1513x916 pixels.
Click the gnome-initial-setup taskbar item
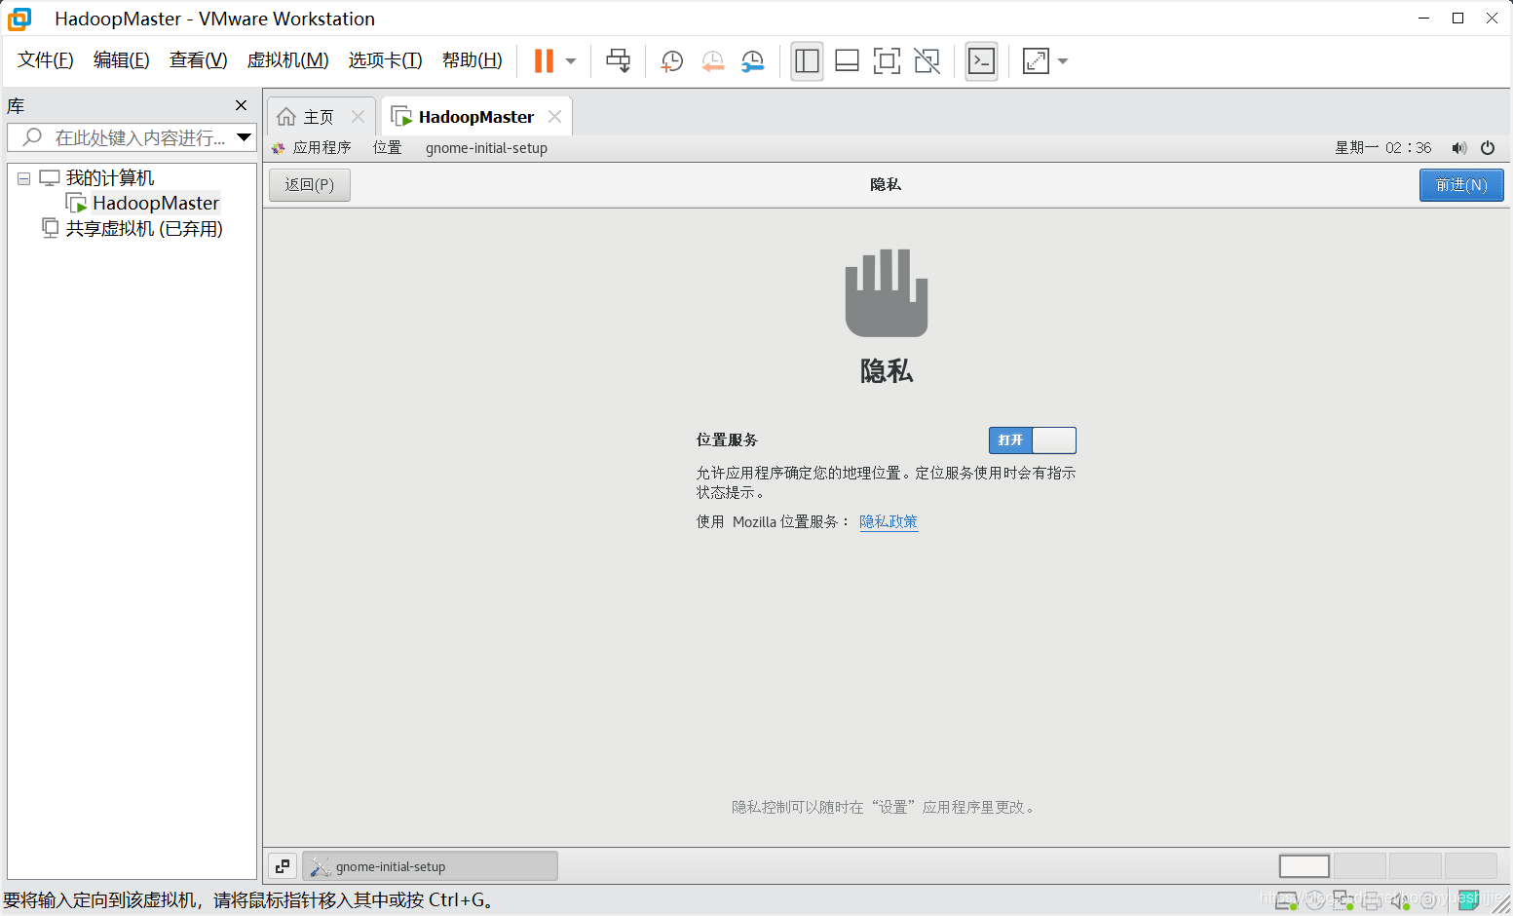point(430,866)
